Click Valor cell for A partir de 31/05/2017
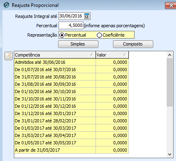This screenshot has width=176, height=161. (112, 150)
